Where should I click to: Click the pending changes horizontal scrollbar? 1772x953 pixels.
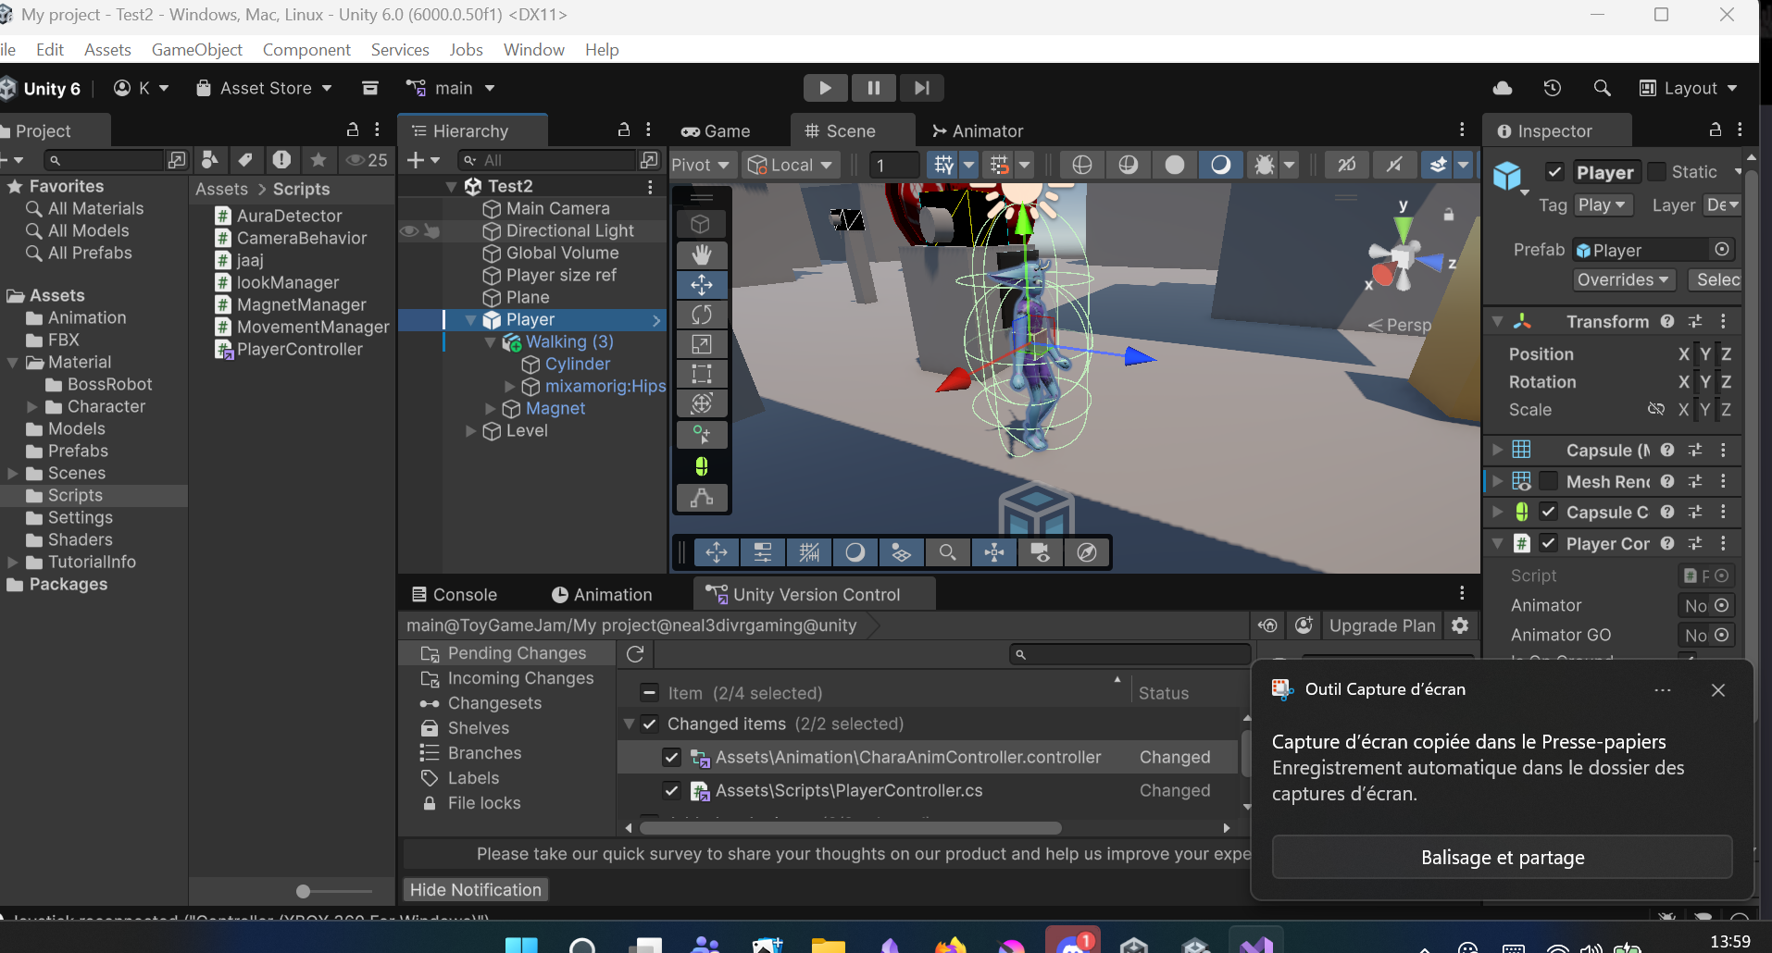(x=850, y=828)
